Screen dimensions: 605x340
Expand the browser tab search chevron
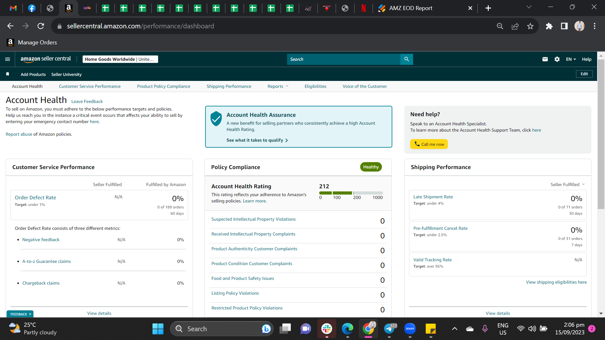tap(529, 7)
